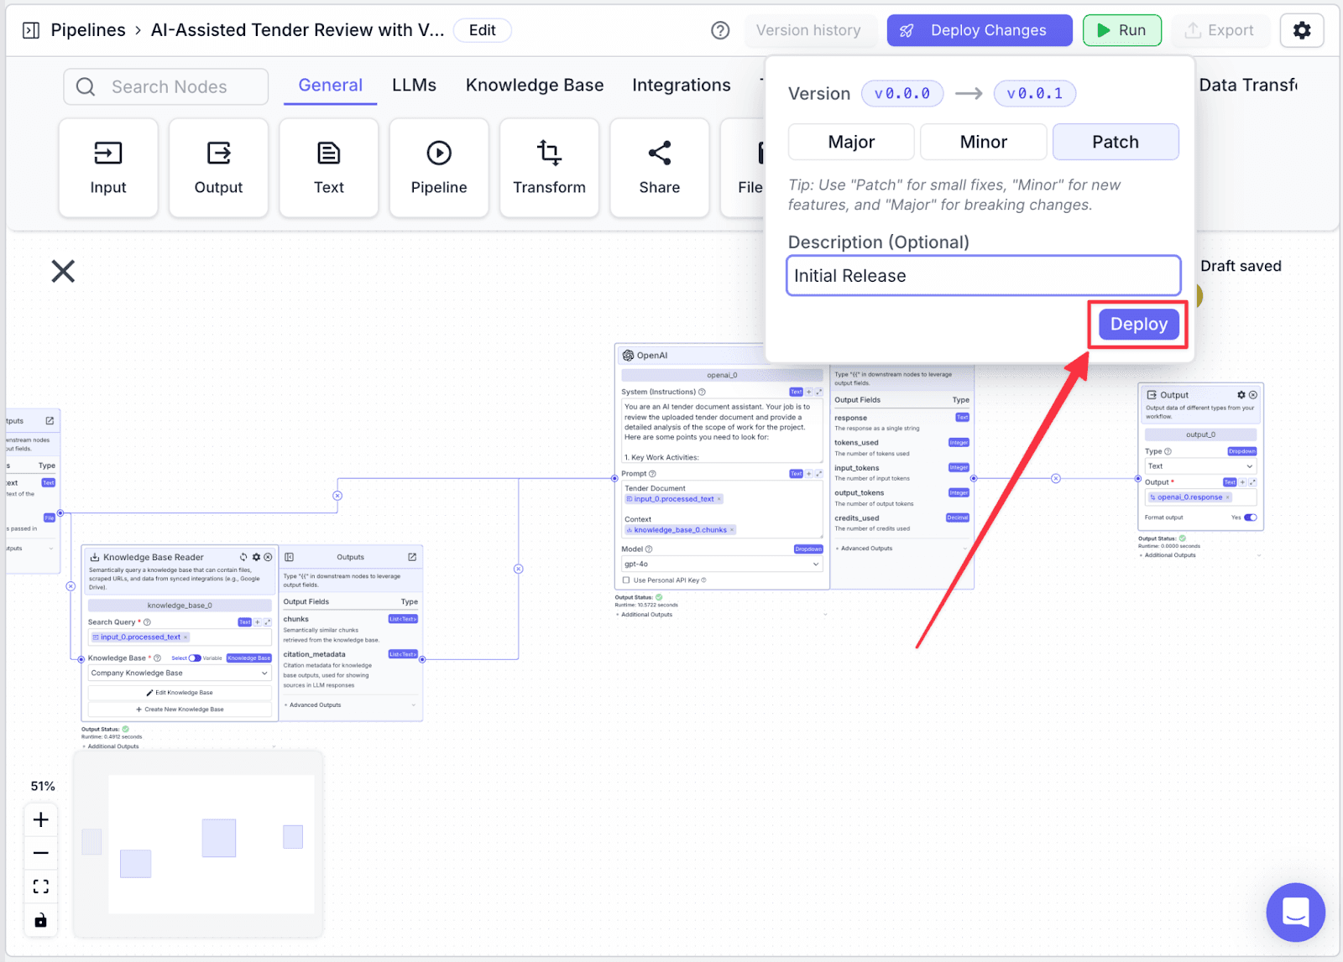Collapse the Knowledge Base Reader Outputs panel
Viewport: 1343px width, 962px height.
click(x=289, y=557)
